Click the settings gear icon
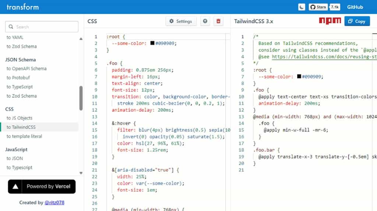 point(172,21)
